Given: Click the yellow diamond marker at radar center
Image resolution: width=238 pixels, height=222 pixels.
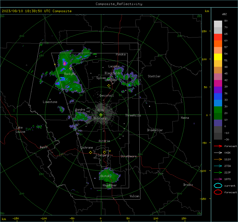Looking at the screenshot, I should (x=101, y=115).
